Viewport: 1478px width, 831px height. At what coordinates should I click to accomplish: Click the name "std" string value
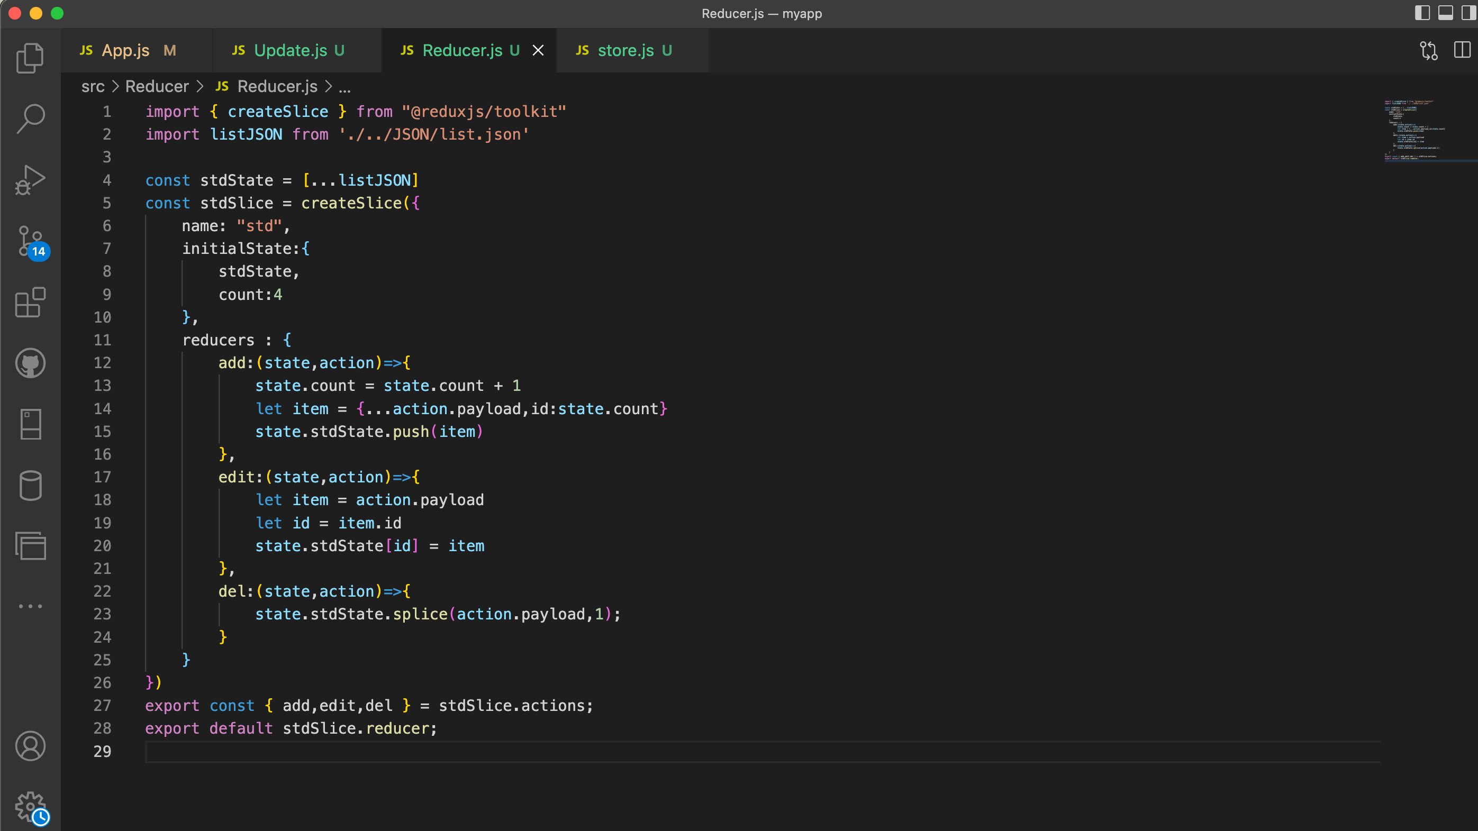(x=259, y=226)
